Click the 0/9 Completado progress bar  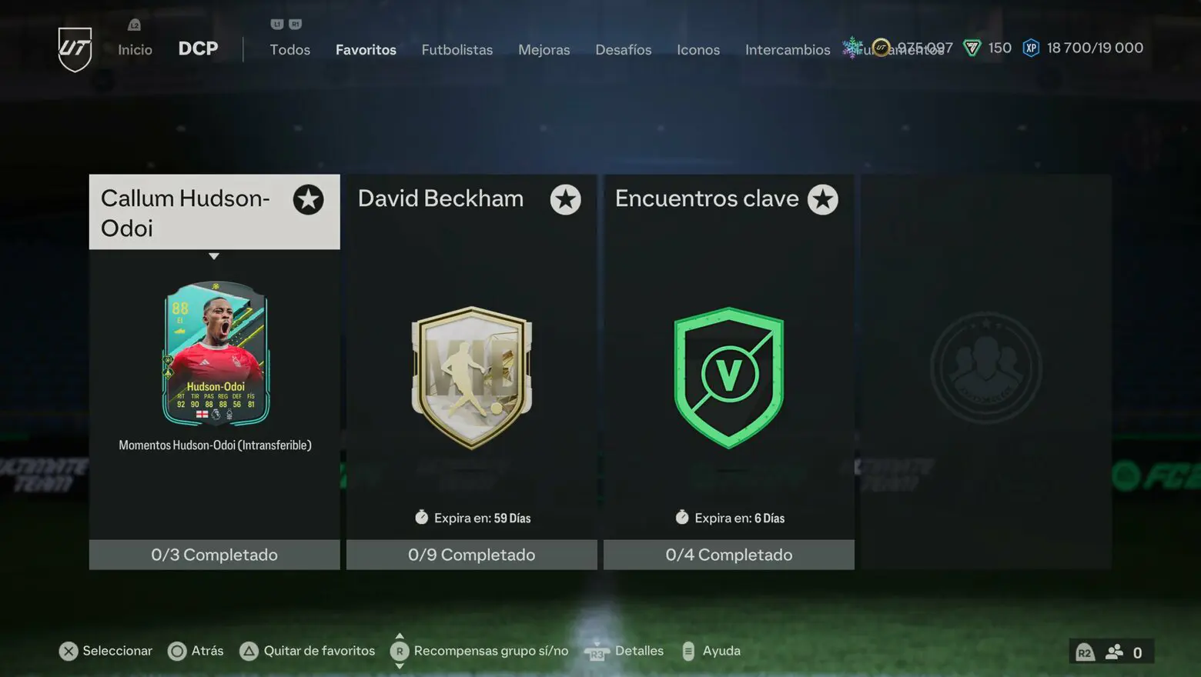[x=472, y=555]
